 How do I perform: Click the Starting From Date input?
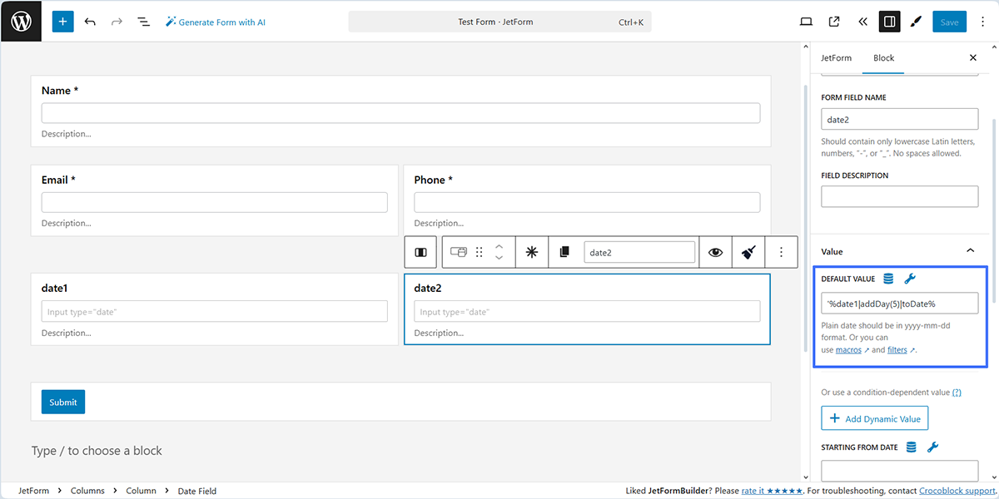coord(899,471)
